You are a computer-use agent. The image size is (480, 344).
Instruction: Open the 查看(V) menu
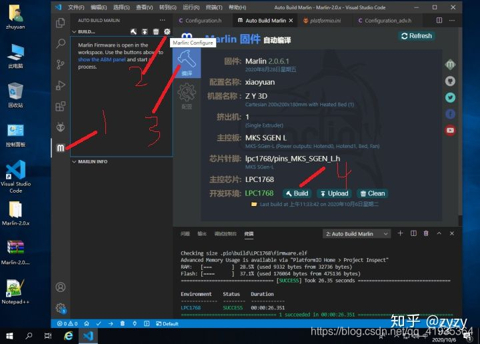click(x=144, y=7)
